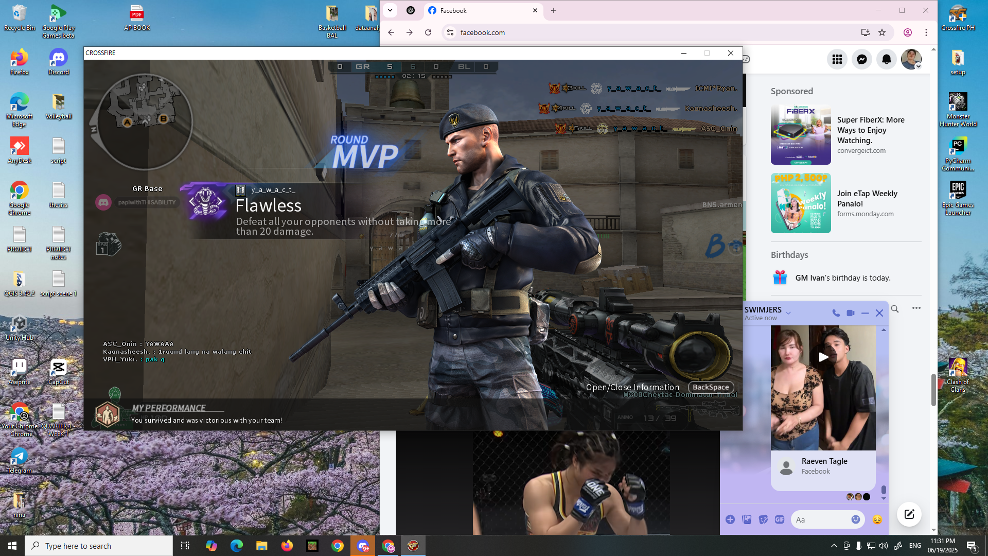Viewport: 988px width, 556px height.
Task: Open the Chrome tab search dropdown
Action: pyautogui.click(x=390, y=10)
